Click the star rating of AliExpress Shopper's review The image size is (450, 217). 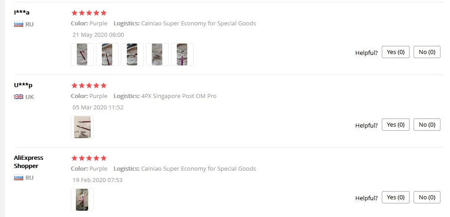[89, 158]
